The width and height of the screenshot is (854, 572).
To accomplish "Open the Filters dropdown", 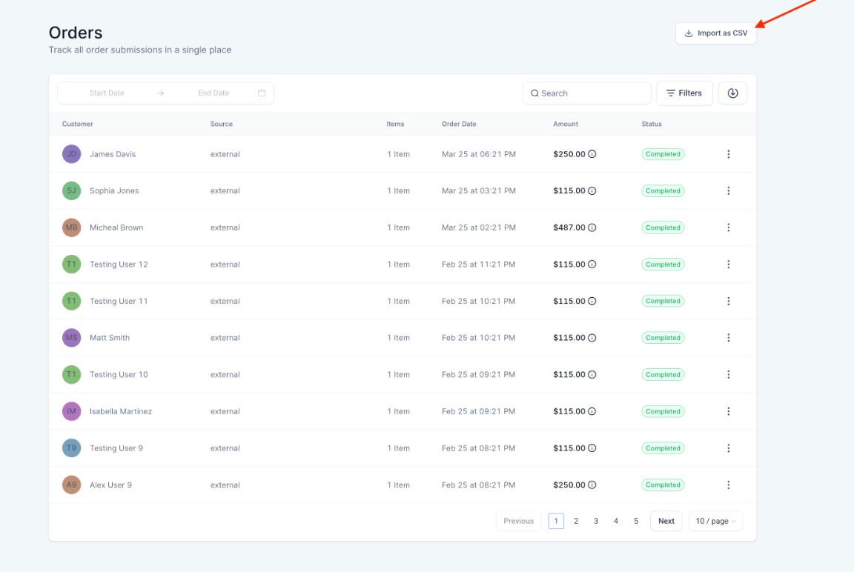I will click(x=684, y=93).
